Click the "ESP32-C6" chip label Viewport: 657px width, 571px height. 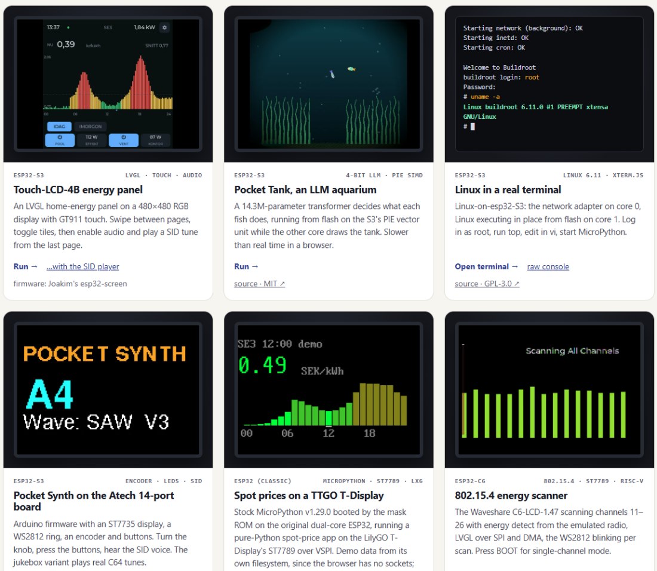[470, 481]
